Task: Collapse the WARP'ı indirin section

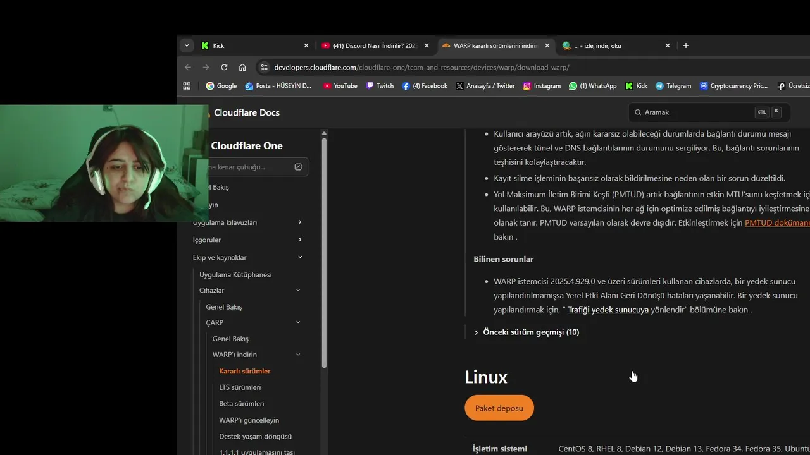Action: tap(298, 355)
